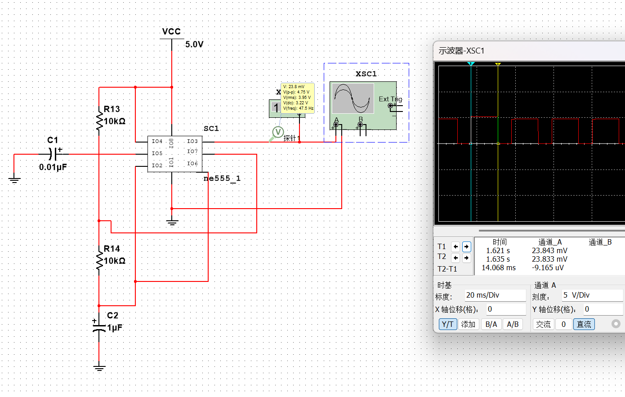Click the 20 ms/Div timebase scale field
Image resolution: width=625 pixels, height=397 pixels.
(495, 295)
